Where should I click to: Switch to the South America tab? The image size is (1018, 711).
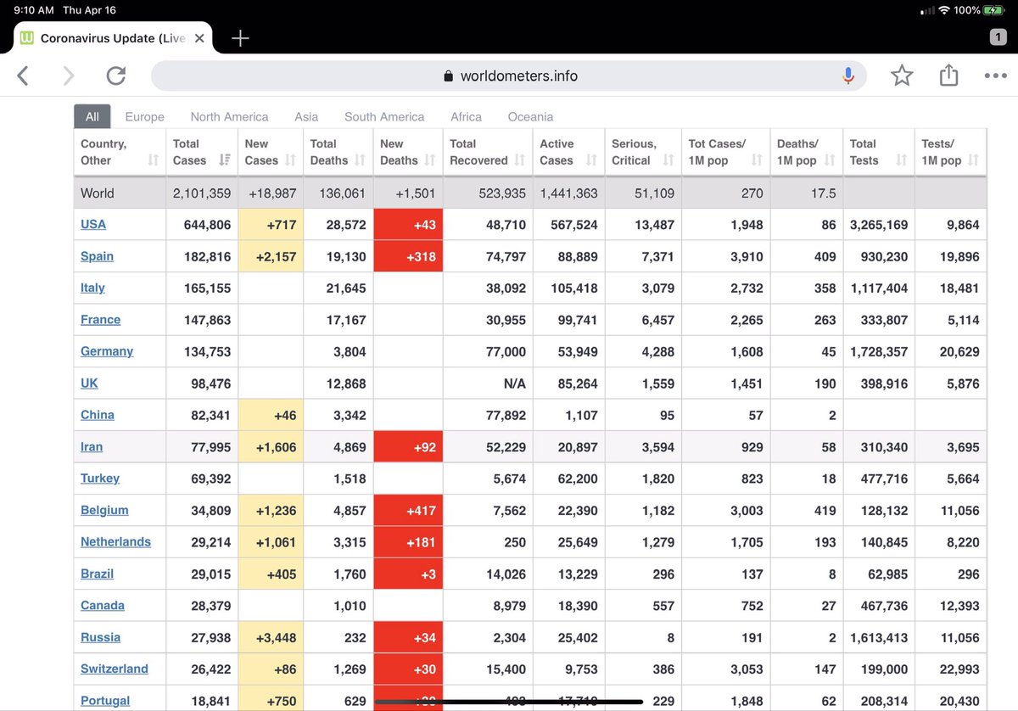[384, 117]
